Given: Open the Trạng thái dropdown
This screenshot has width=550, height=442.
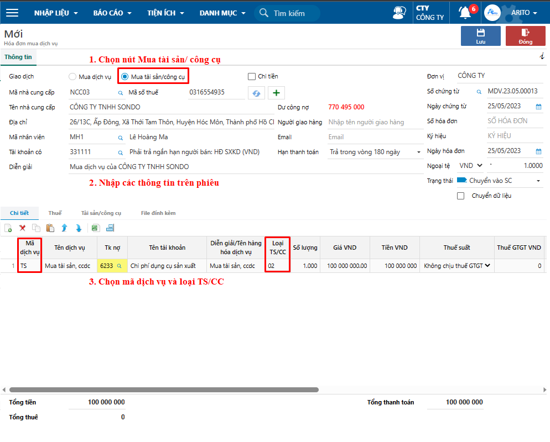Looking at the screenshot, I should click(x=538, y=181).
